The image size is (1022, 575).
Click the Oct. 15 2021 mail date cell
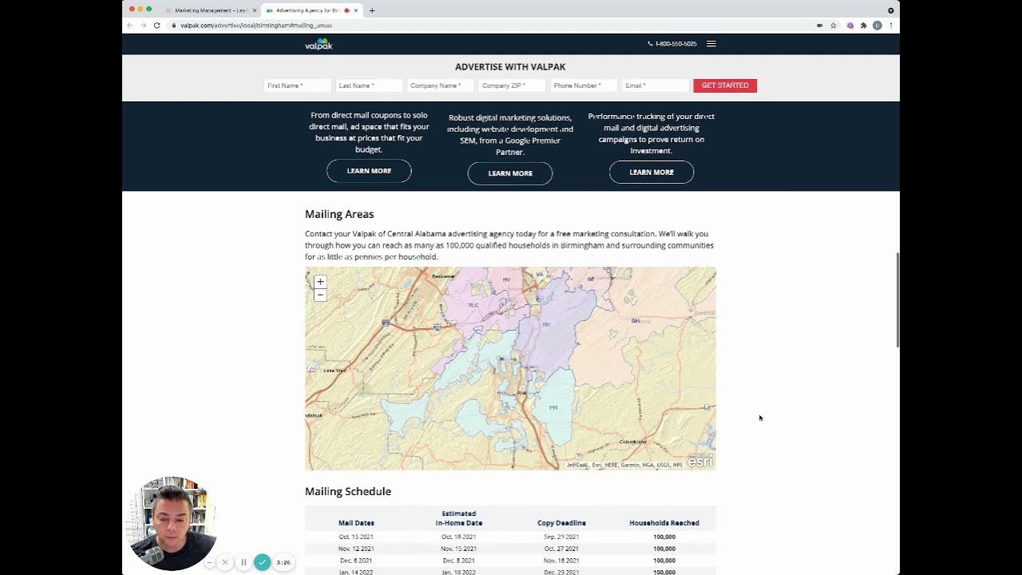click(x=356, y=537)
